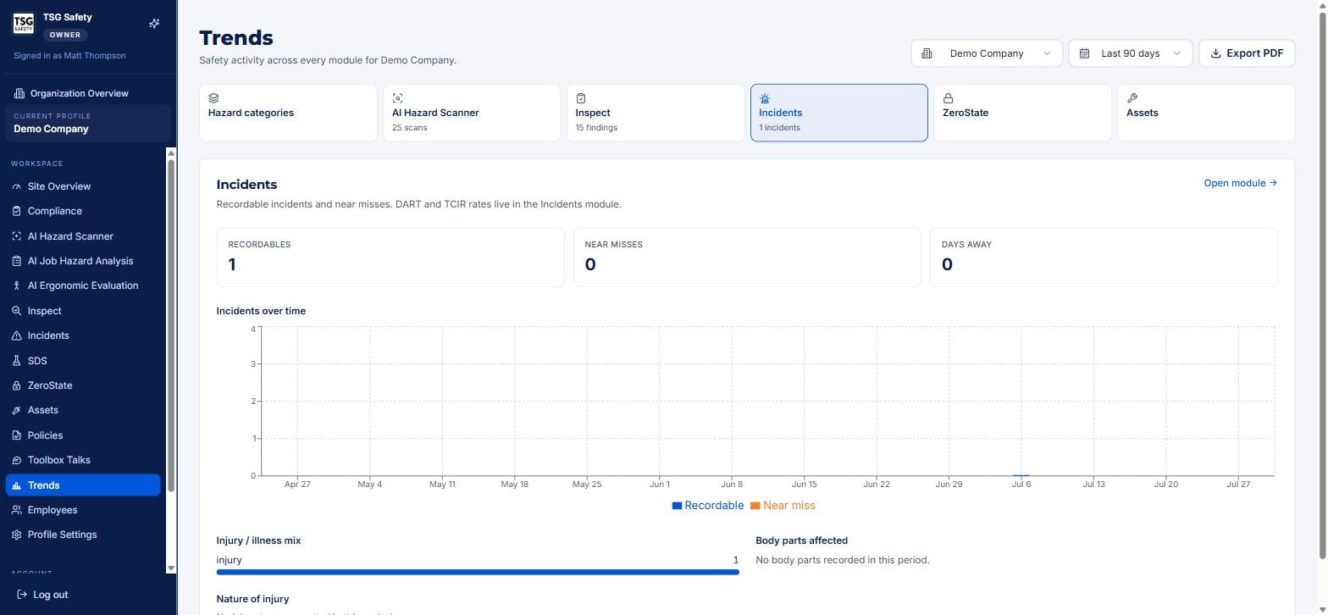Image resolution: width=1328 pixels, height=615 pixels.
Task: Click the Jul 6 recordable bar in chart
Action: (x=1021, y=475)
